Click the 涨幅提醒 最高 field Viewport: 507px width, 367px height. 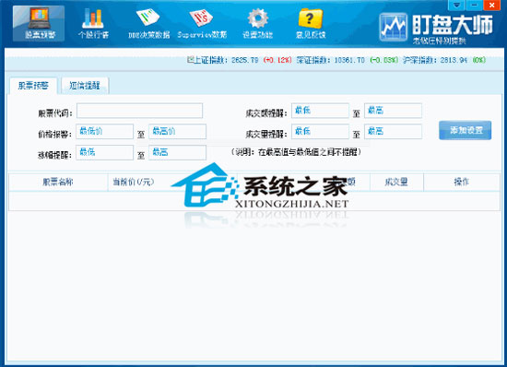click(x=177, y=152)
